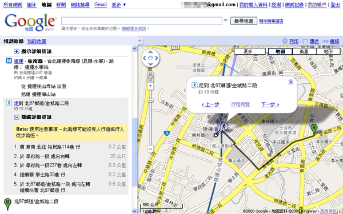Switch map view to 衛星
343x214 pixels.
(x=304, y=51)
